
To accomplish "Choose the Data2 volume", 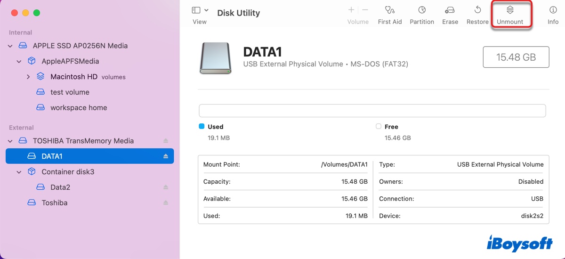I will coord(60,187).
